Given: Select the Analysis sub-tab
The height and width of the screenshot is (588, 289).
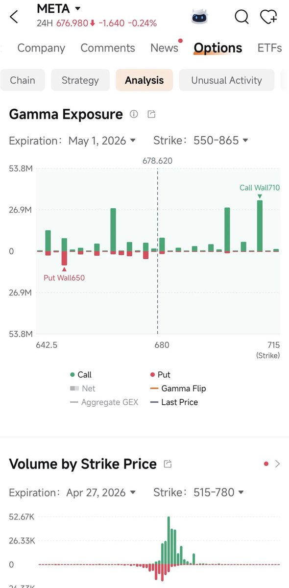Looking at the screenshot, I should (144, 80).
